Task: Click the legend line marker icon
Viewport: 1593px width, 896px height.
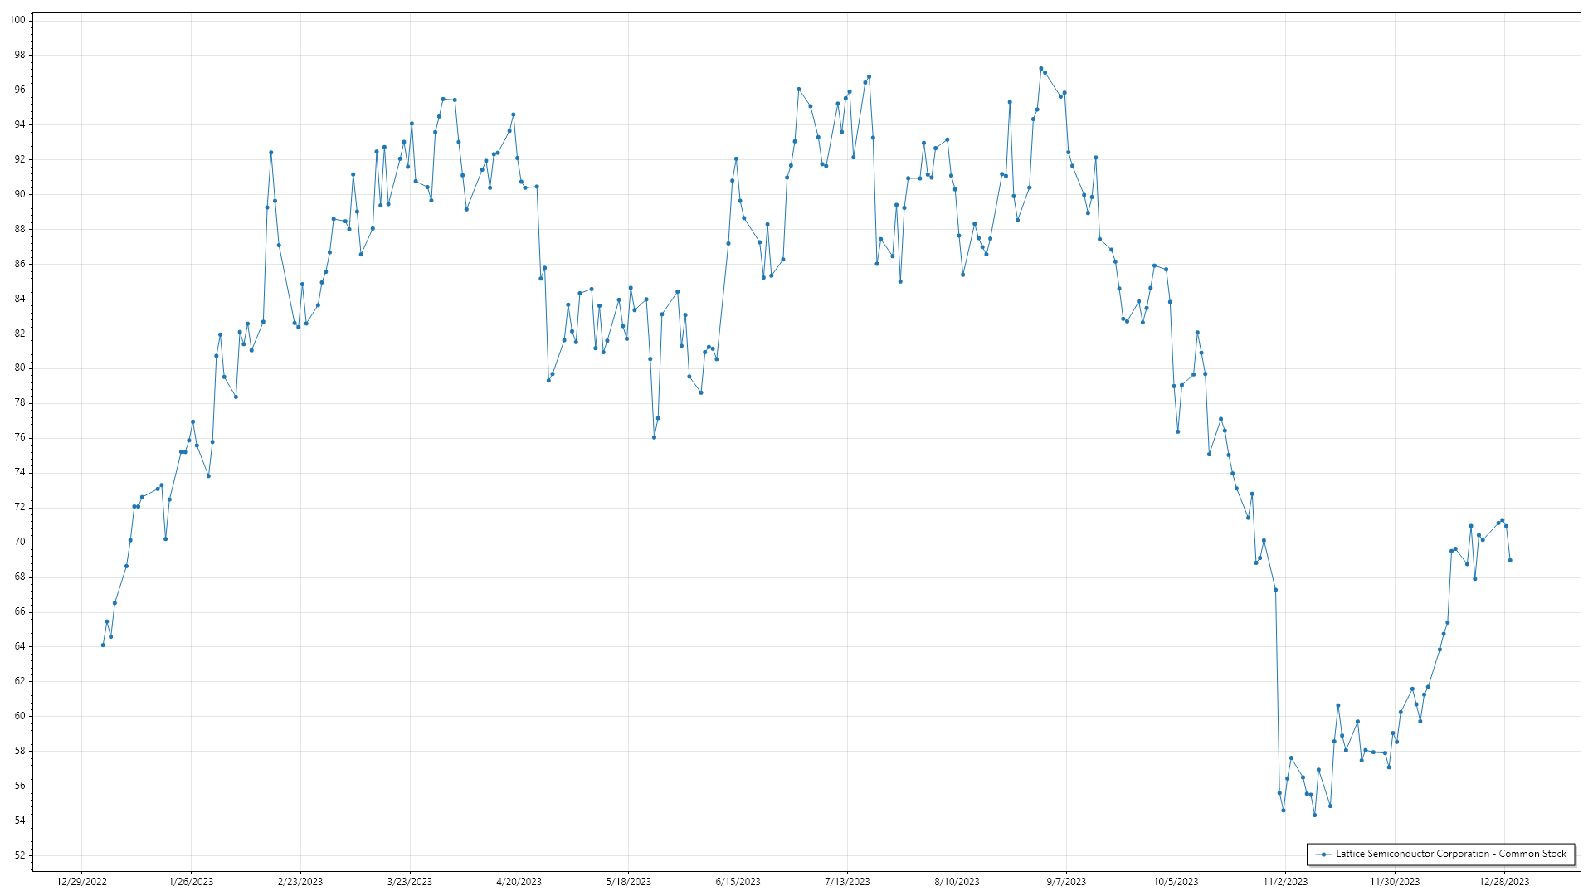Action: 1323,855
